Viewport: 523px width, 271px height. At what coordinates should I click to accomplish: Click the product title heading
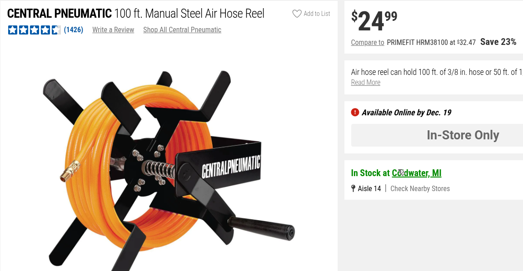tap(136, 14)
